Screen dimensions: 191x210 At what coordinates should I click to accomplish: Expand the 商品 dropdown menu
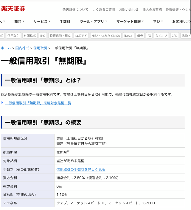(x=19, y=21)
